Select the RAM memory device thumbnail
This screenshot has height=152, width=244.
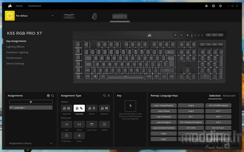tap(69, 16)
